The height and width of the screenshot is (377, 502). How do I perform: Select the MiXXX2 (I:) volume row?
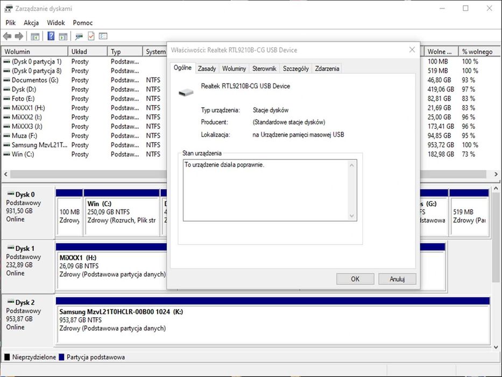(84, 117)
